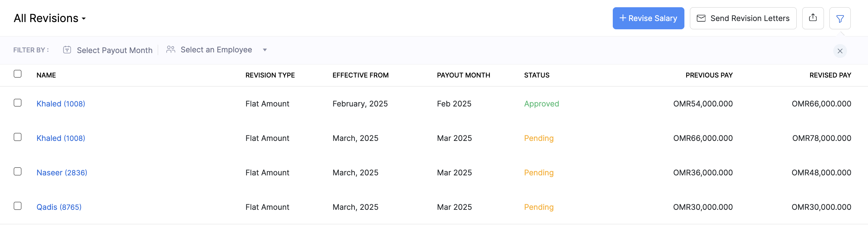This screenshot has width=868, height=226.
Task: Close the filter bar with X icon
Action: [x=840, y=51]
